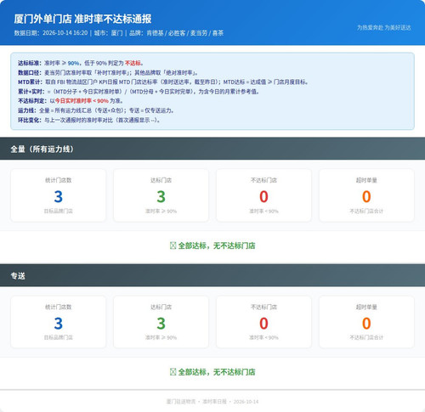The height and width of the screenshot is (412, 425).
Task: Click the brand list 肯德基 / 必胜客 / 麦当劳 / 喜茶
Action: click(x=185, y=33)
